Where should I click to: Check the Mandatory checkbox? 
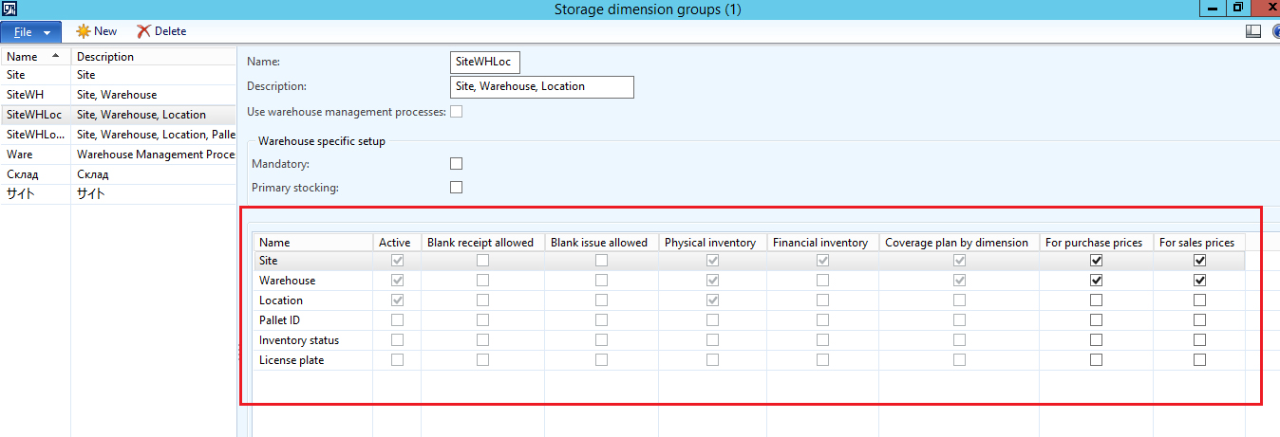[x=457, y=164]
